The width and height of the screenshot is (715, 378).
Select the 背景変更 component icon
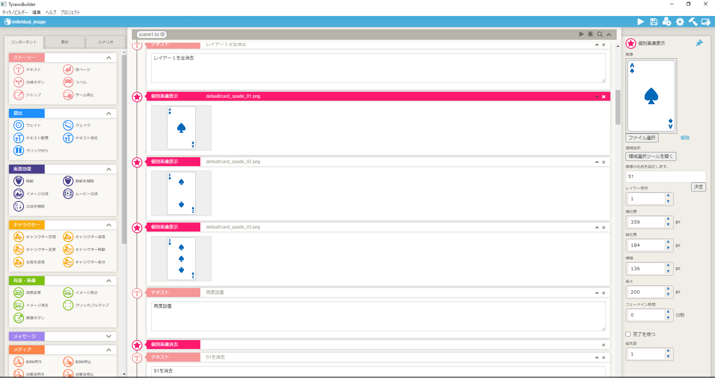pyautogui.click(x=19, y=293)
